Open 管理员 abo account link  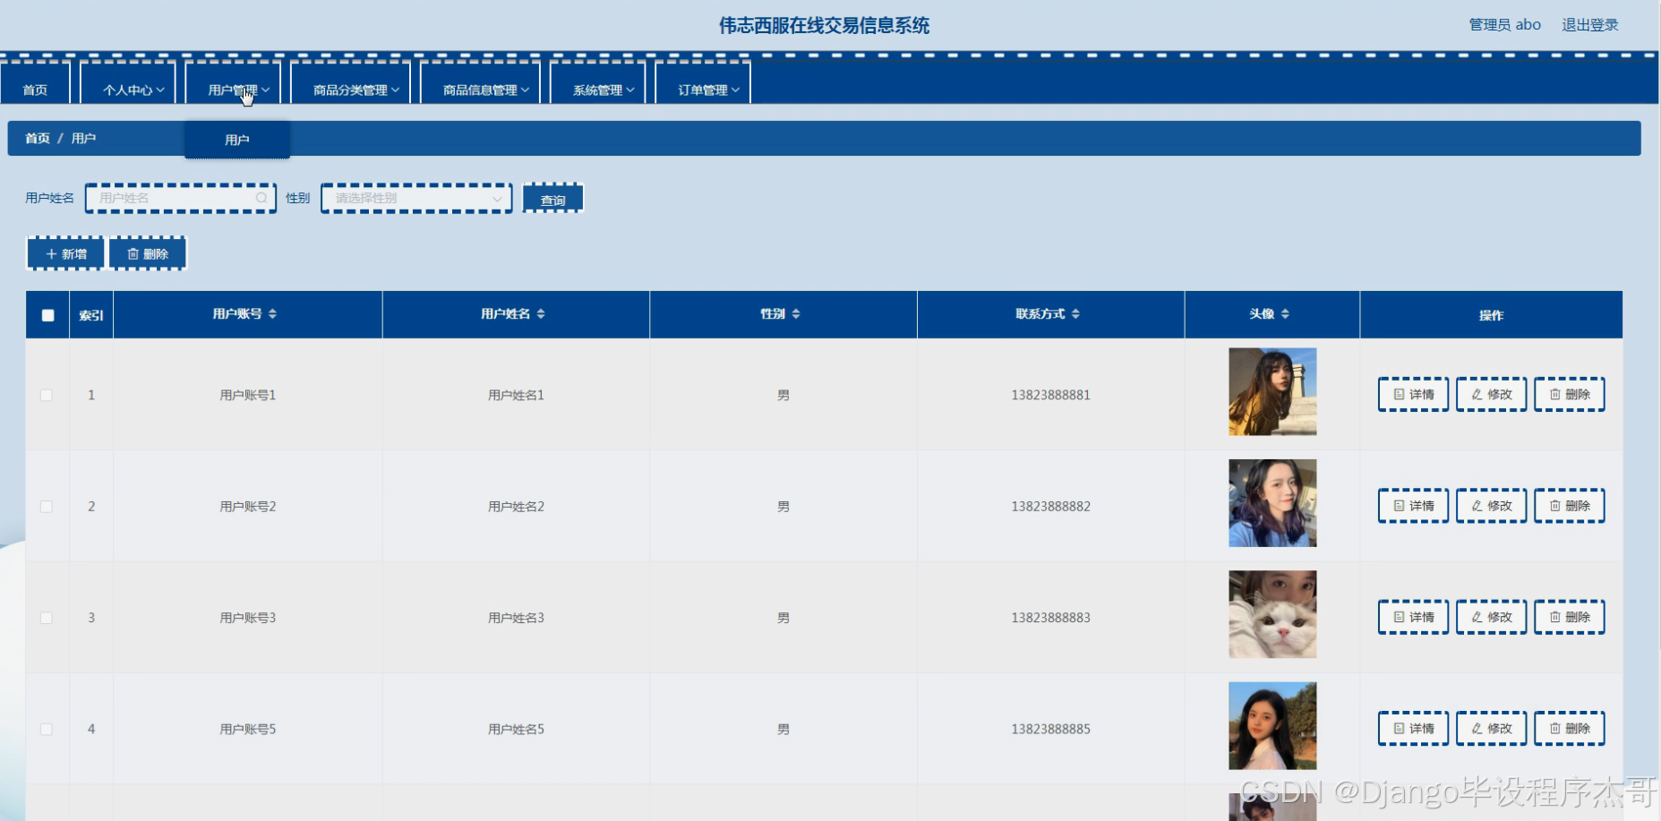tap(1504, 25)
